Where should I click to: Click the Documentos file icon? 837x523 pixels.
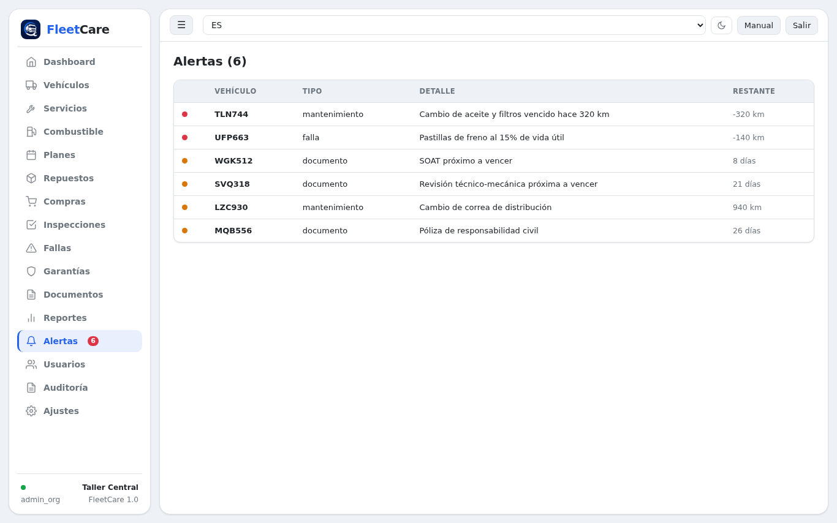click(x=31, y=295)
